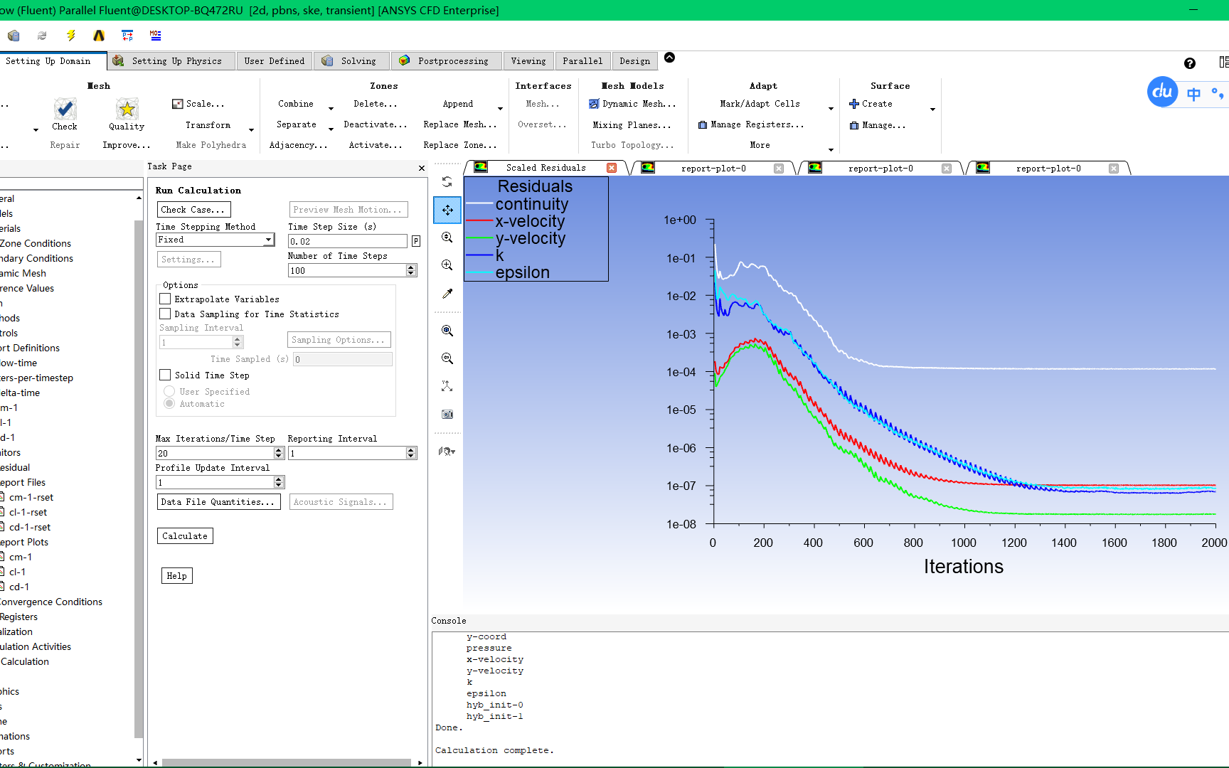Click the camera screenshot icon
The height and width of the screenshot is (768, 1229).
point(447,414)
